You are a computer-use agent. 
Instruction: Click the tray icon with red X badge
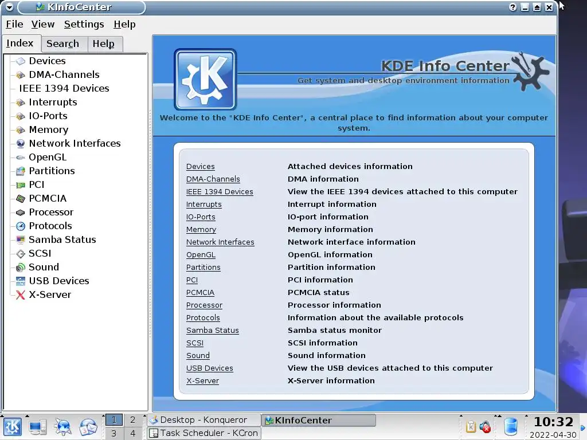click(485, 426)
